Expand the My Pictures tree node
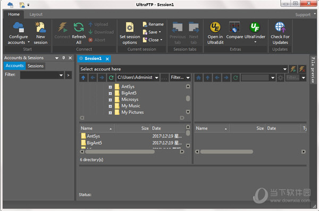 pos(110,113)
